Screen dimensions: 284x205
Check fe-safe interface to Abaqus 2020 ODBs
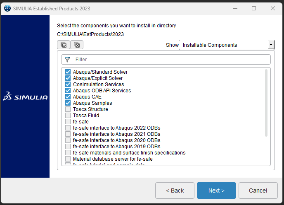(x=68, y=140)
